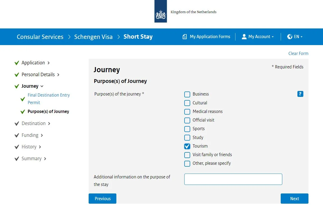Viewport: 323px width, 205px height.
Task: Click the My Account person icon
Action: [x=244, y=36]
